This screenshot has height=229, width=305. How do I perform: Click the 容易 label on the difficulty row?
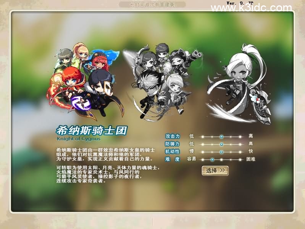pyautogui.click(x=191, y=159)
